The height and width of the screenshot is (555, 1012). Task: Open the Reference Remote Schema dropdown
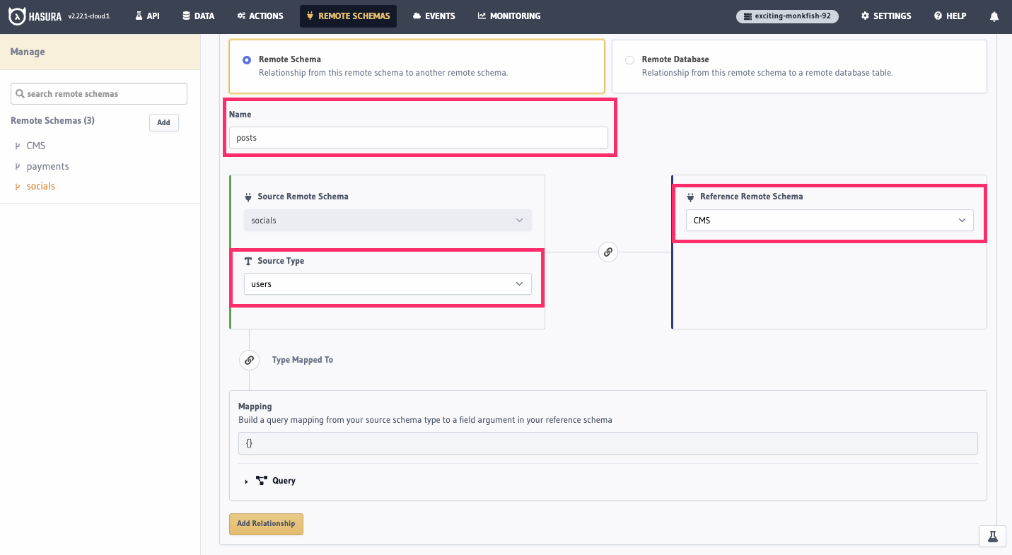(829, 220)
